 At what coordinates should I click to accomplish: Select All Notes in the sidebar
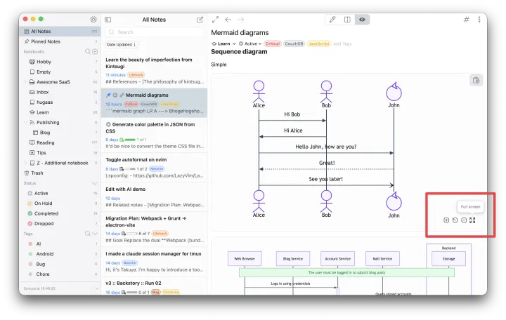pos(60,32)
